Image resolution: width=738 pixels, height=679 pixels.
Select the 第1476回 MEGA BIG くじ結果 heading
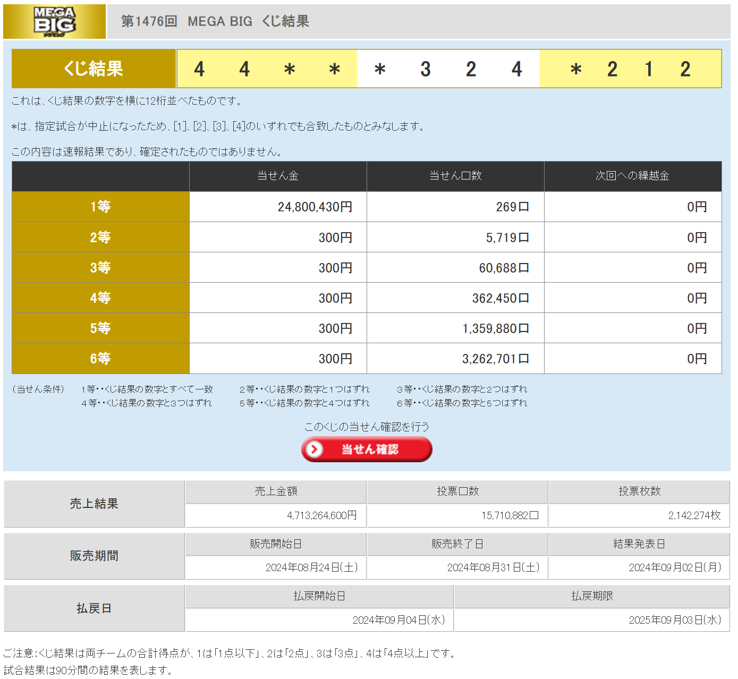click(x=215, y=21)
